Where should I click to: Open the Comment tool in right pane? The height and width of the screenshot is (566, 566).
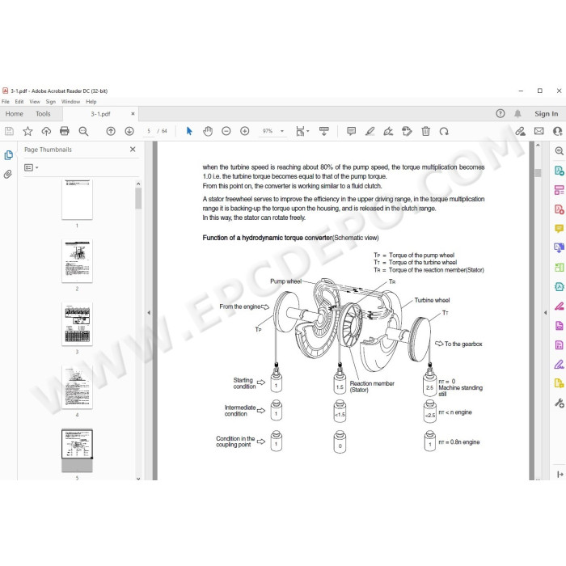pyautogui.click(x=560, y=229)
